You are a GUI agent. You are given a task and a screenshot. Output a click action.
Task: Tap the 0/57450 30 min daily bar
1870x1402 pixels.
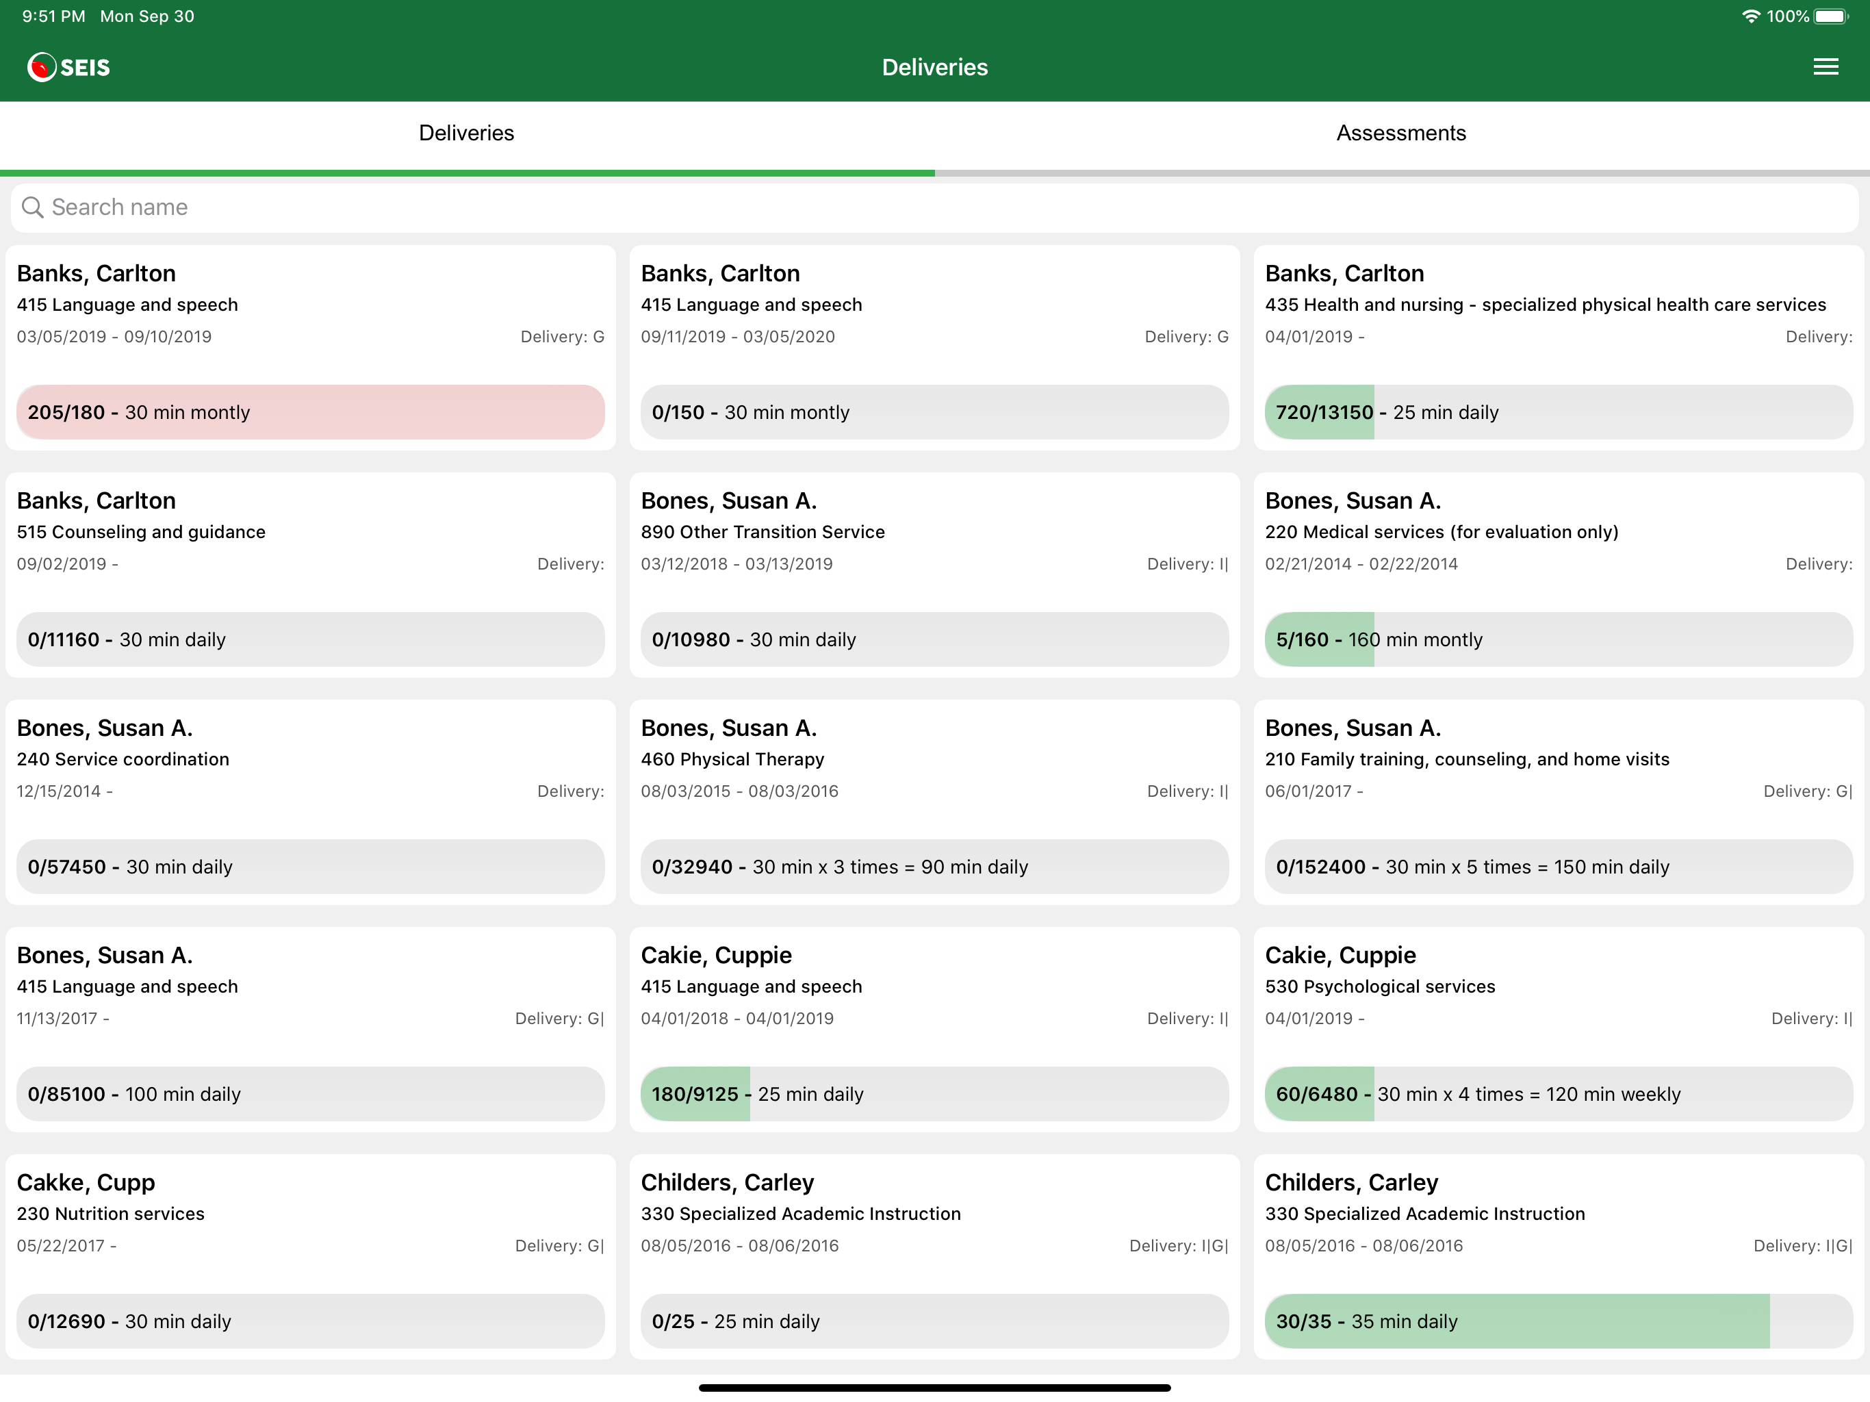click(310, 867)
